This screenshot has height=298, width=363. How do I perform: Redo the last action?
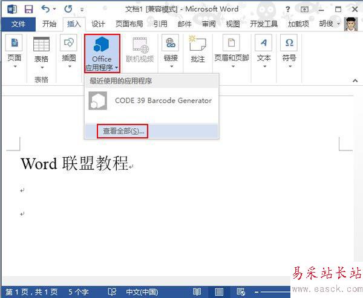(x=68, y=9)
